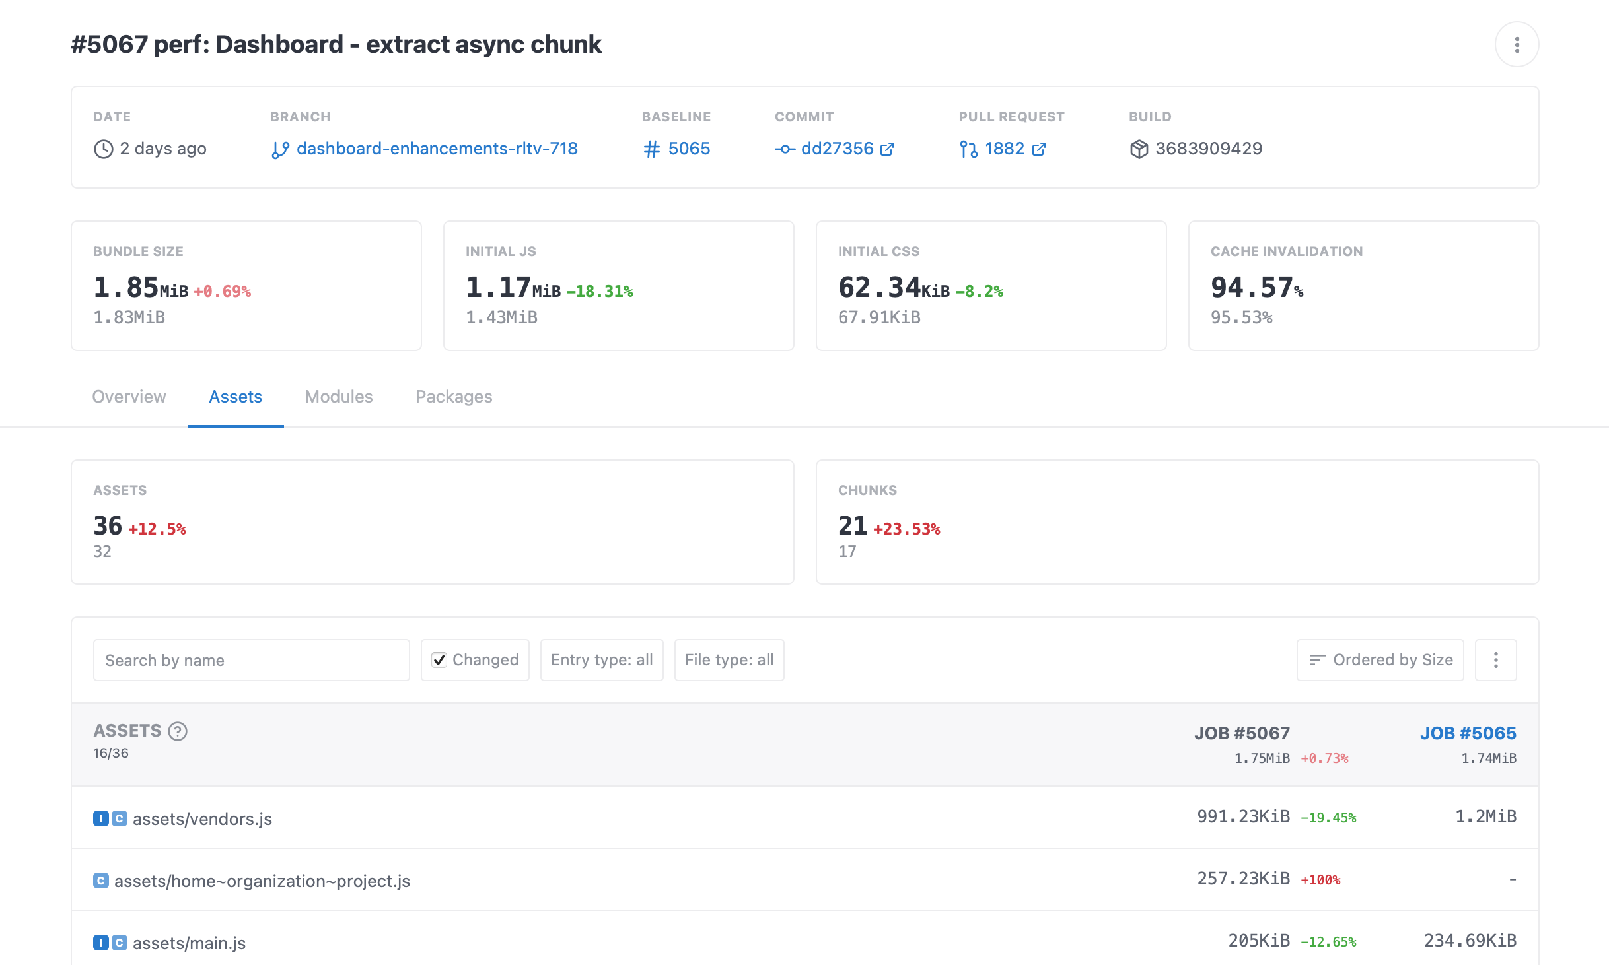Open the Ordered by Size sort dropdown
This screenshot has height=965, width=1609.
point(1380,660)
